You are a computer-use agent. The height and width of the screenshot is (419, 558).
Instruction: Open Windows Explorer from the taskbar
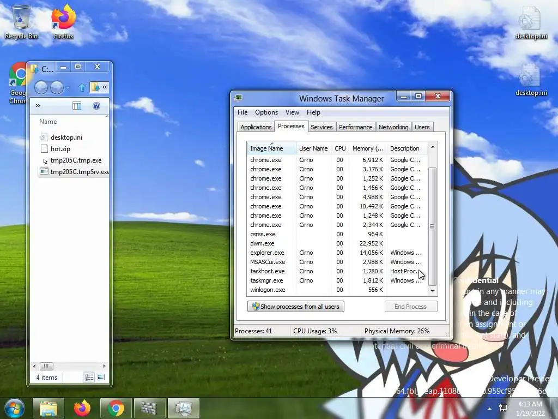click(x=48, y=408)
